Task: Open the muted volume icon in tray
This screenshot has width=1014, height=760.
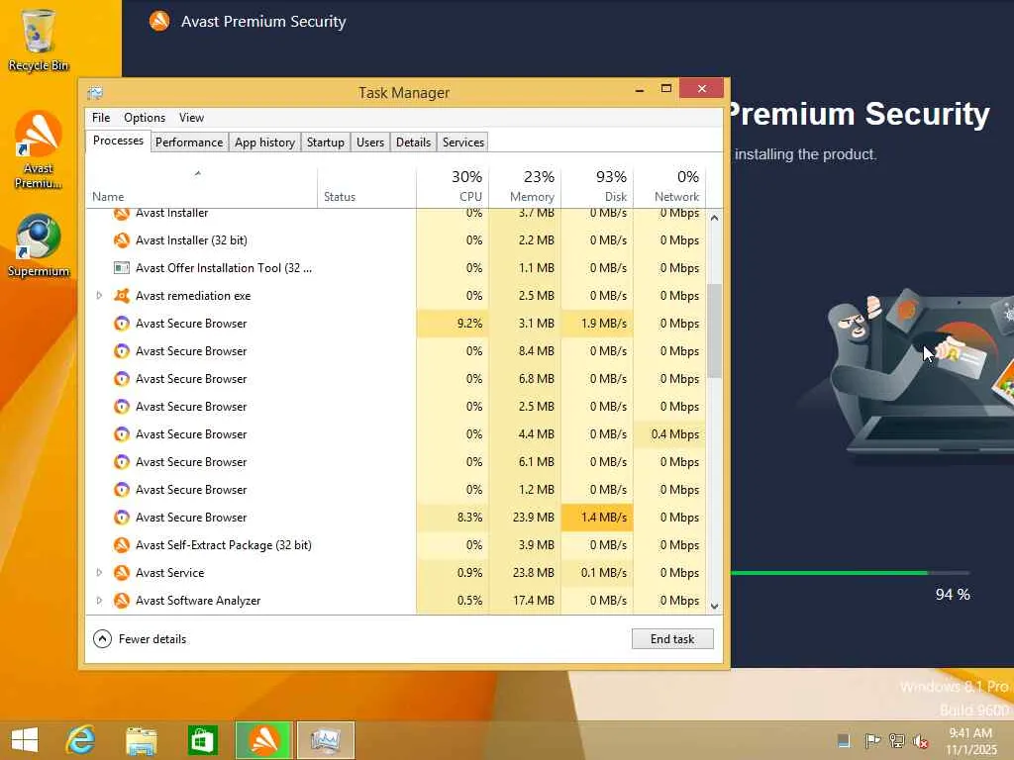Action: click(920, 740)
